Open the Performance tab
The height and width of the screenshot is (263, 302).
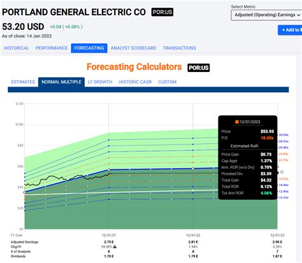click(x=52, y=48)
